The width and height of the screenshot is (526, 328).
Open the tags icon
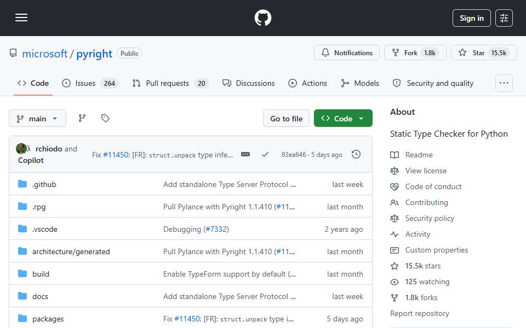(105, 118)
